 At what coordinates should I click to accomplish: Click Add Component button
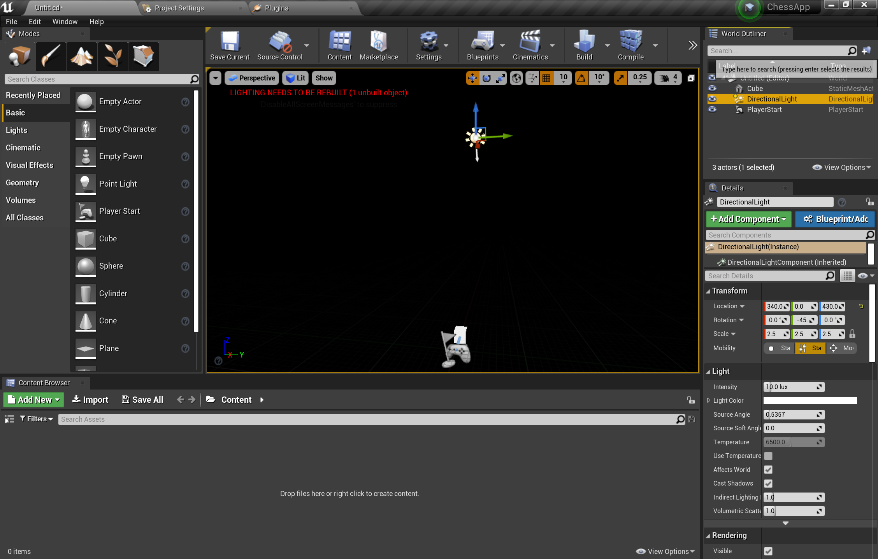point(747,220)
